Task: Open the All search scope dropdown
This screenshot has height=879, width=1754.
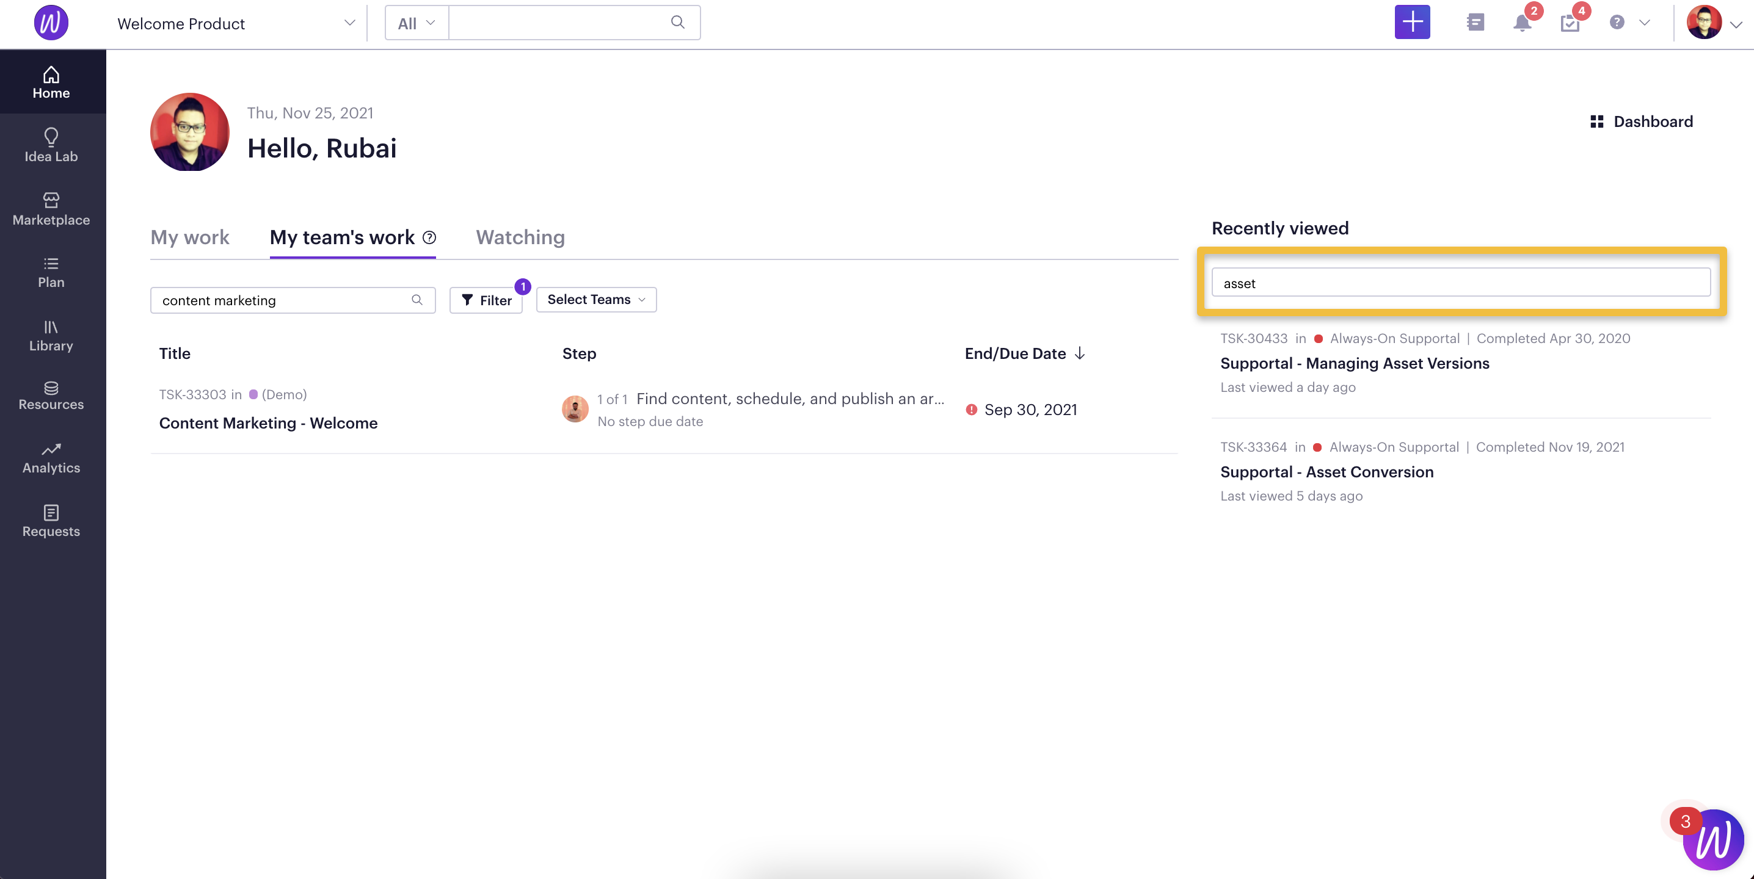Action: coord(417,23)
